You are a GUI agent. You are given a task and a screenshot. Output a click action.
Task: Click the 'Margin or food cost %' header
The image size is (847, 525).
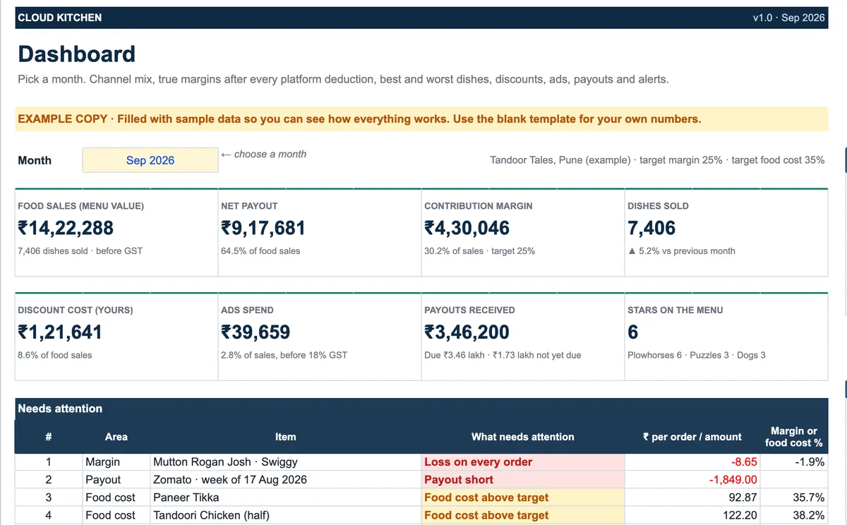[793, 437]
